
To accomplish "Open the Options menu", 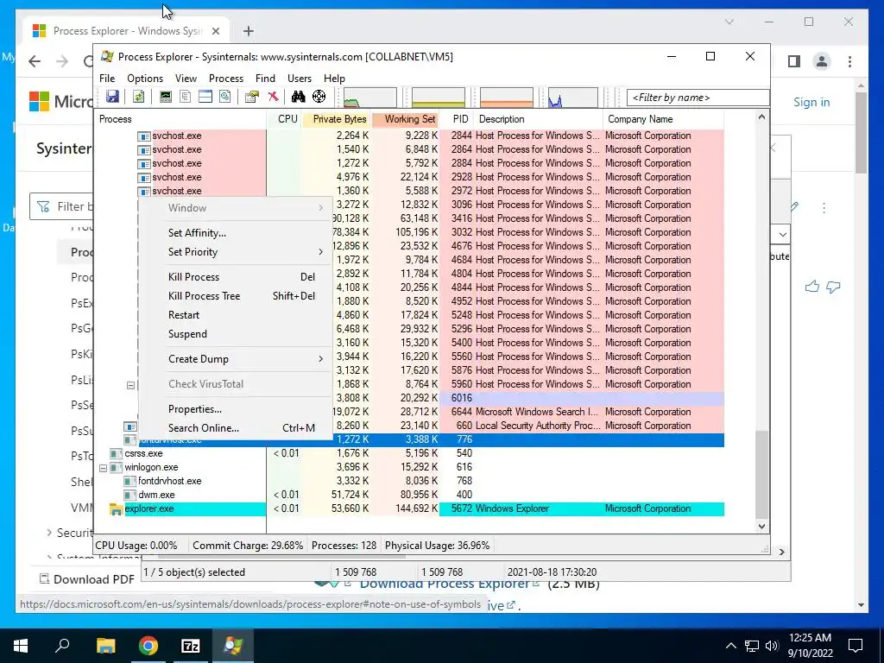I will (x=145, y=79).
